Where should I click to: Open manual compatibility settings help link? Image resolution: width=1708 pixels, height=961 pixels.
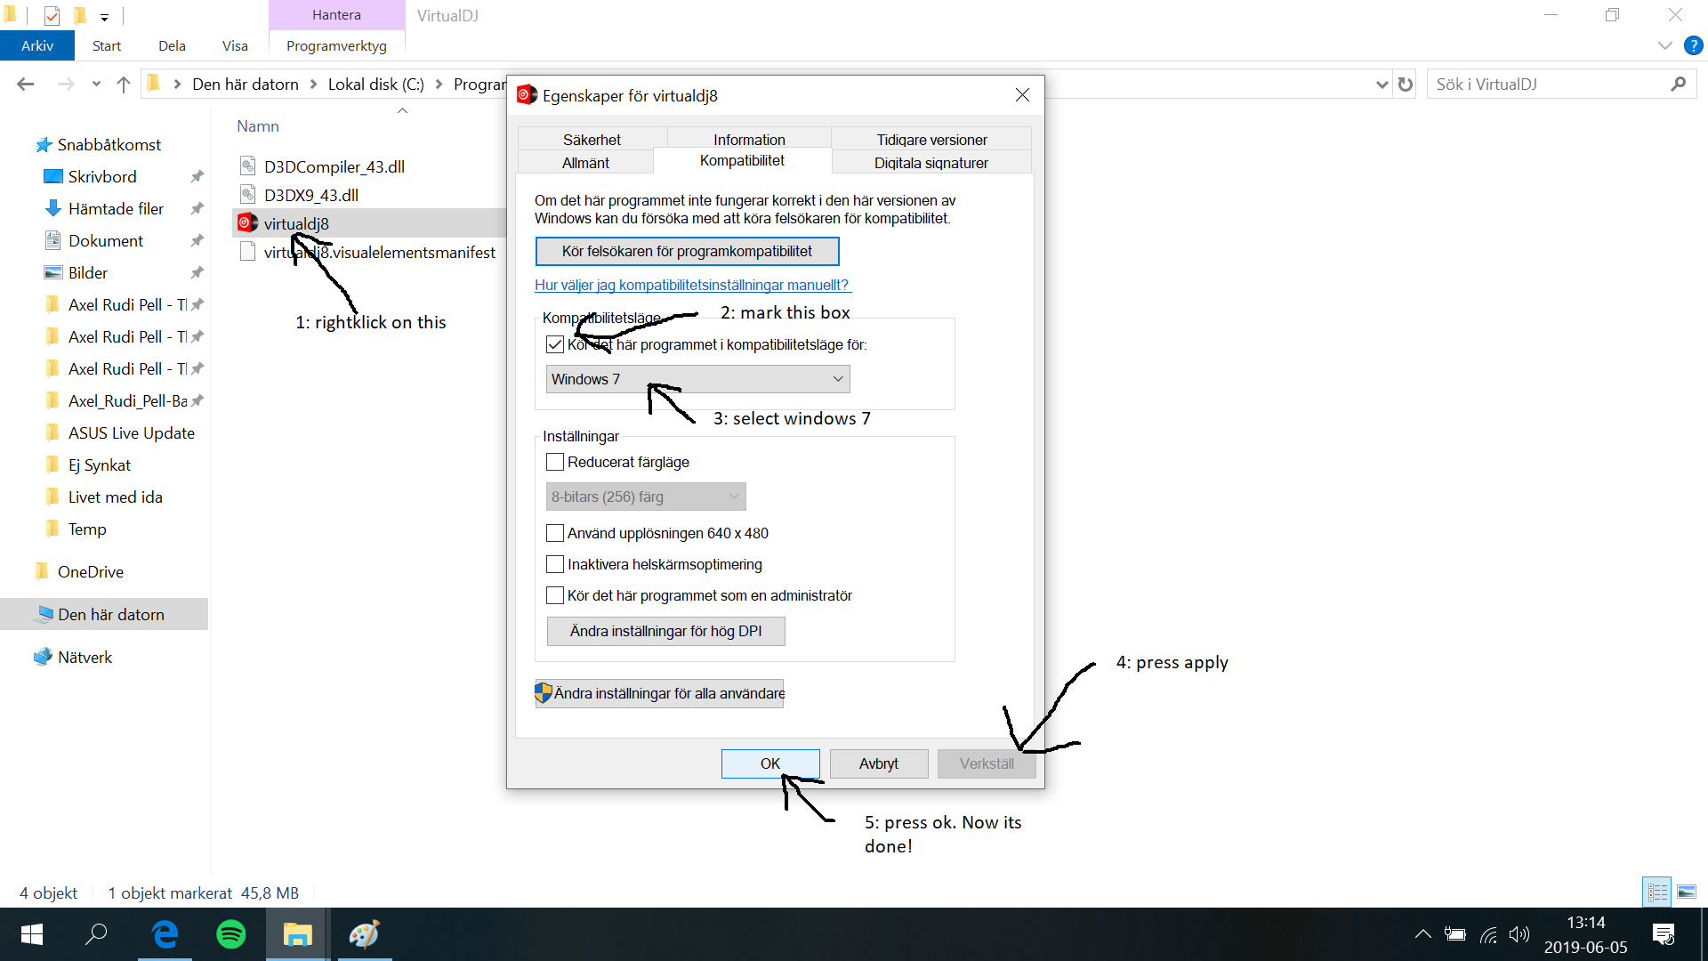click(692, 285)
